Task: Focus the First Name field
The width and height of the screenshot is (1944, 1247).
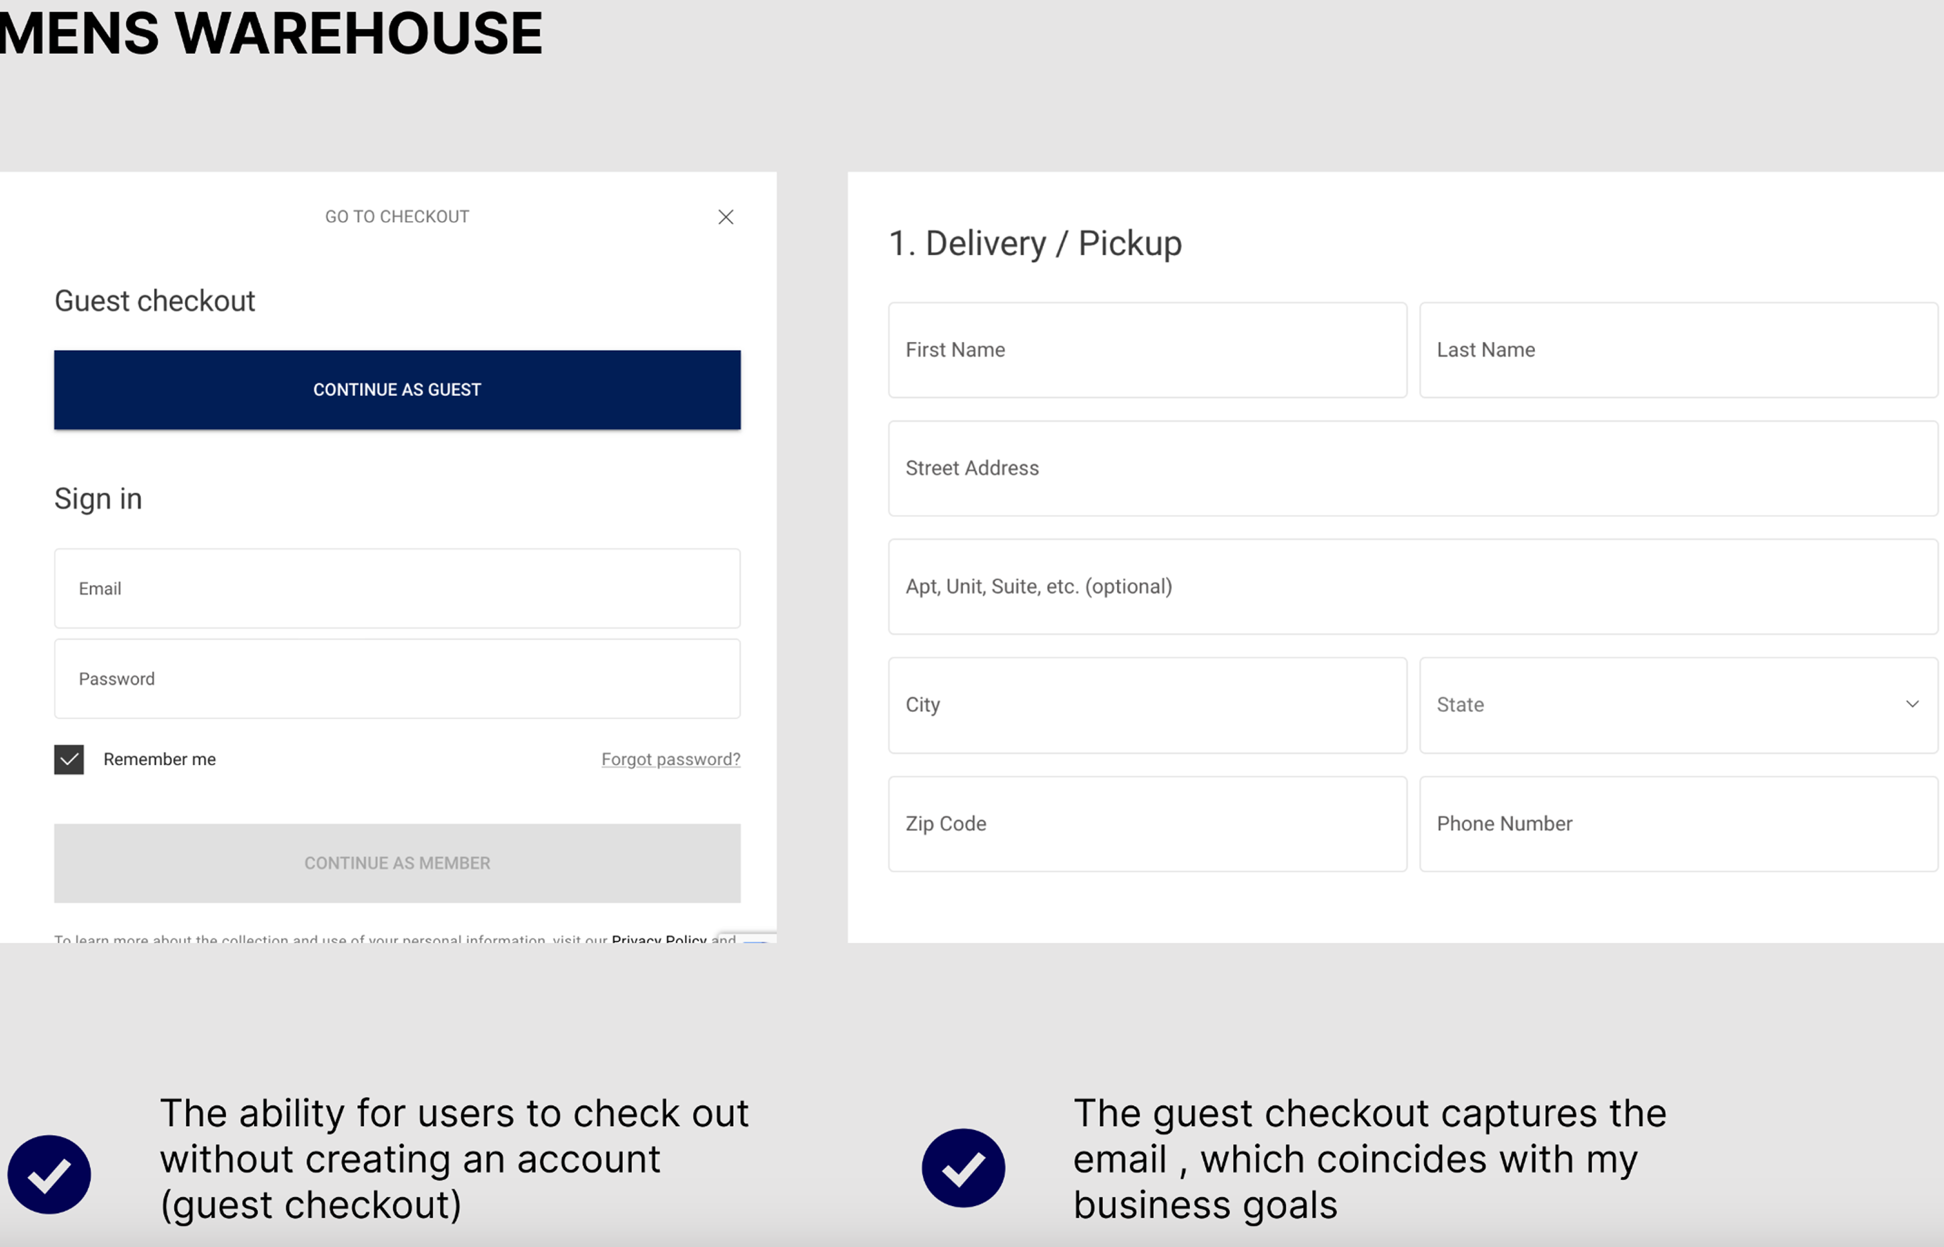Action: [1147, 350]
